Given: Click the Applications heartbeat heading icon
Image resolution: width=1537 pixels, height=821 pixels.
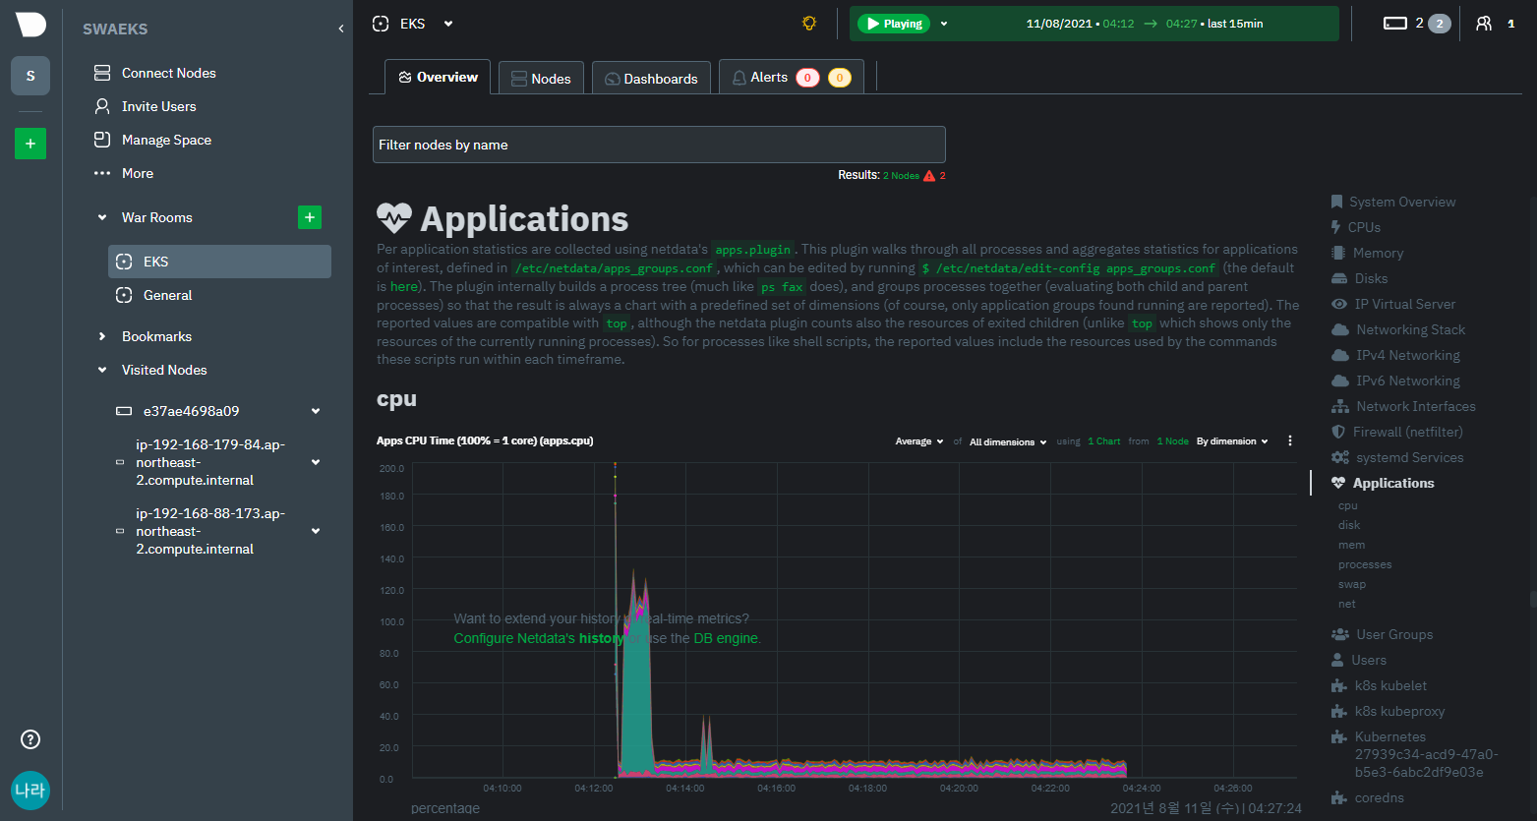Looking at the screenshot, I should (x=394, y=217).
